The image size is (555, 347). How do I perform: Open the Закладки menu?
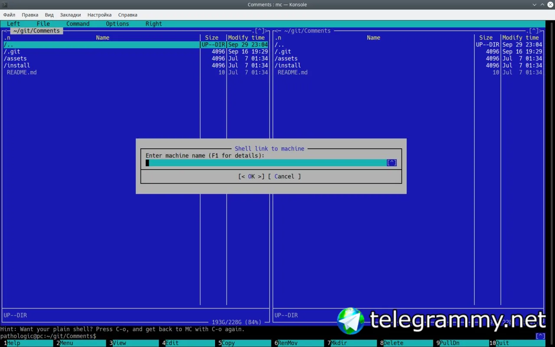point(70,15)
